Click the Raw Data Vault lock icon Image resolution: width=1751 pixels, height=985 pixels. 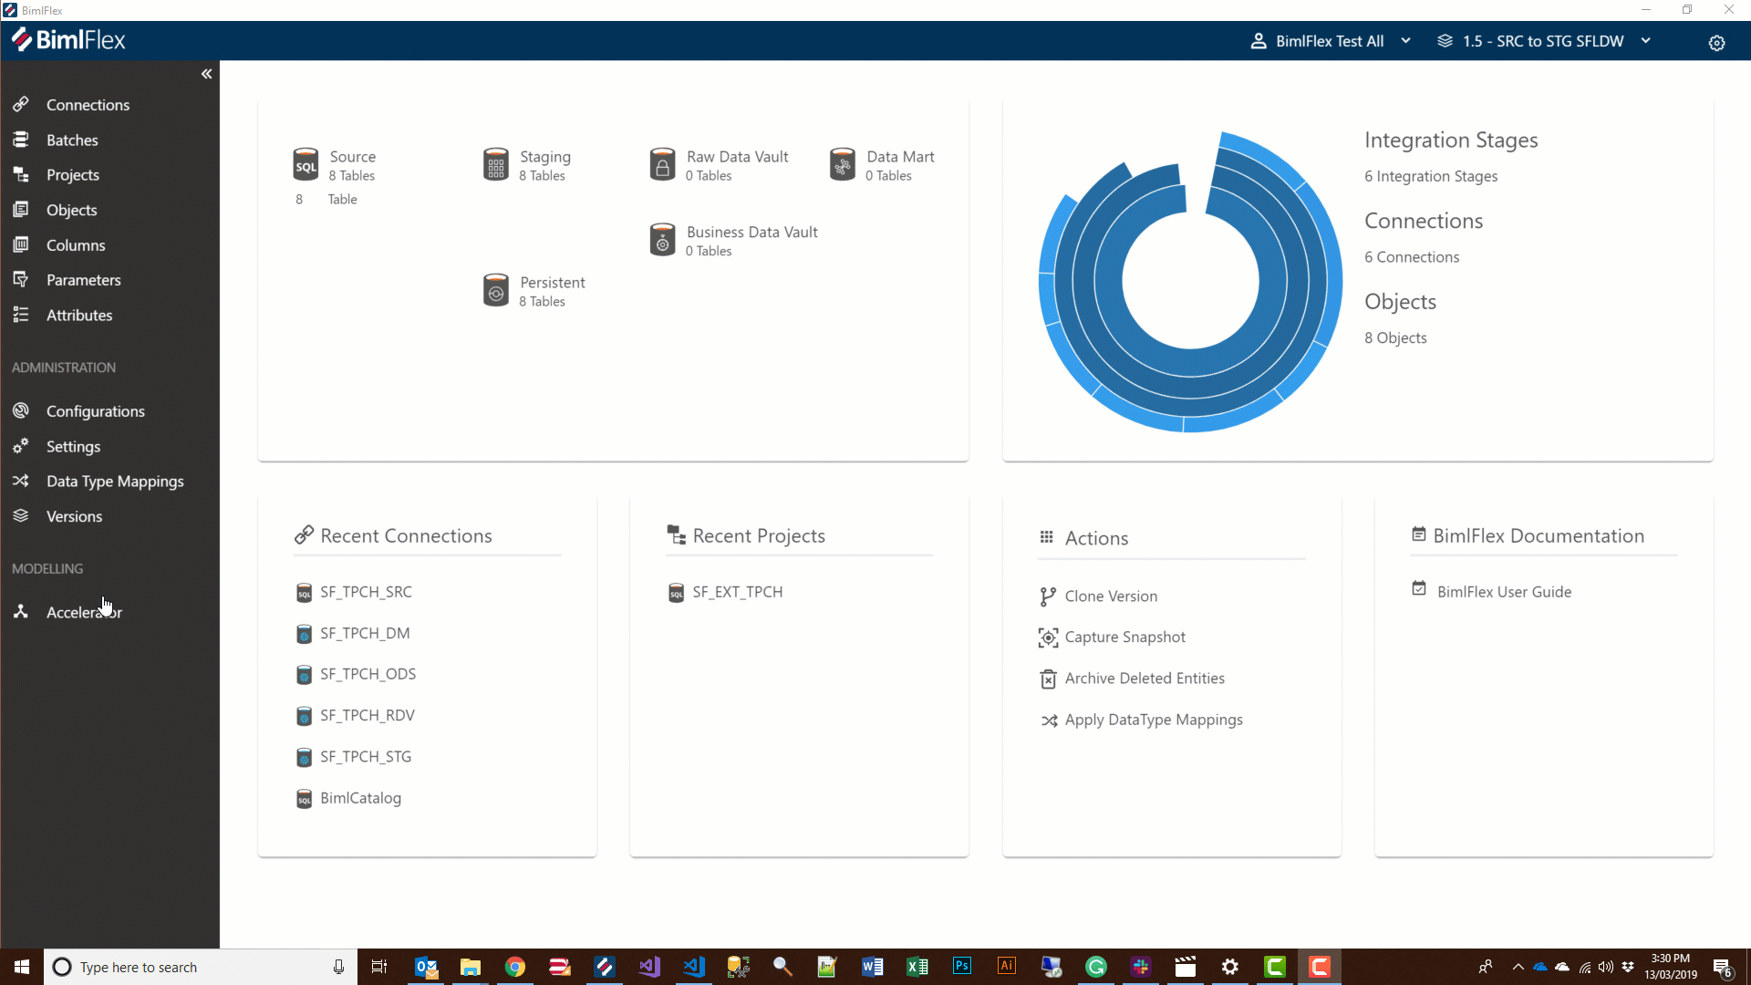[x=663, y=165]
